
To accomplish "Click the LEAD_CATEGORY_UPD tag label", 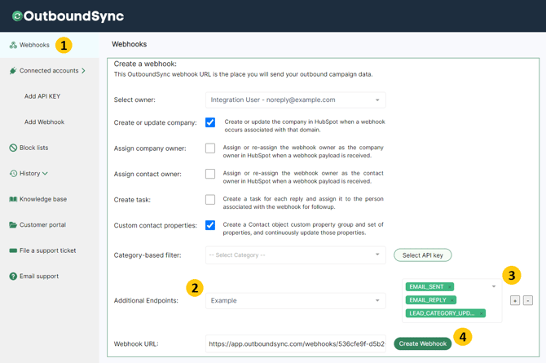I will [442, 313].
